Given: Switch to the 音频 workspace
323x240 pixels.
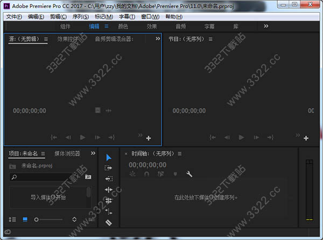Looking at the screenshot, I should click(x=181, y=26).
